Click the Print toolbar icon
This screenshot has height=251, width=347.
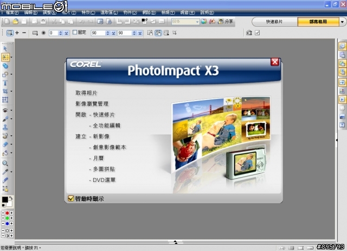click(35, 22)
